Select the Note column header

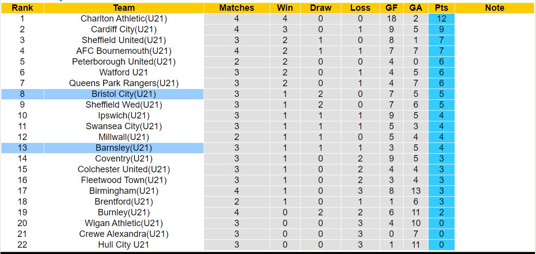point(494,8)
